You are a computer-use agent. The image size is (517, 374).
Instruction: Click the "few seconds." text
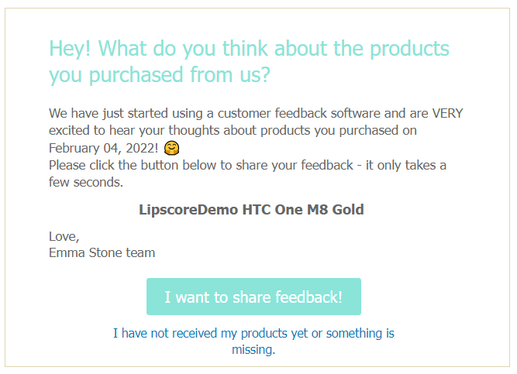coord(85,182)
